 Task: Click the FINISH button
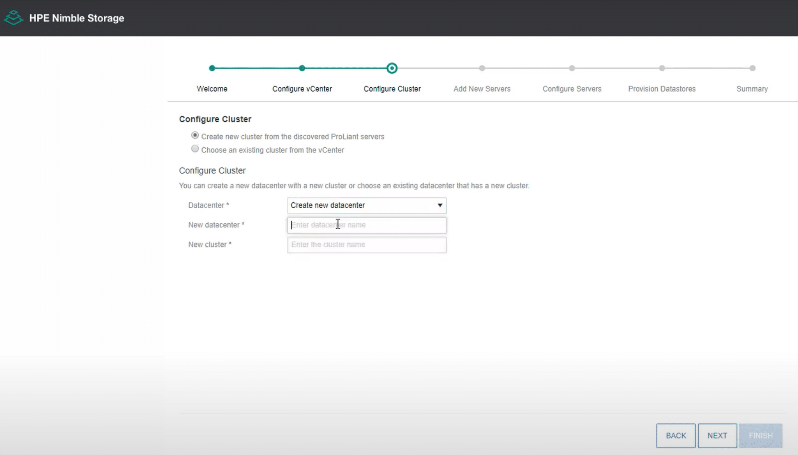pos(761,436)
